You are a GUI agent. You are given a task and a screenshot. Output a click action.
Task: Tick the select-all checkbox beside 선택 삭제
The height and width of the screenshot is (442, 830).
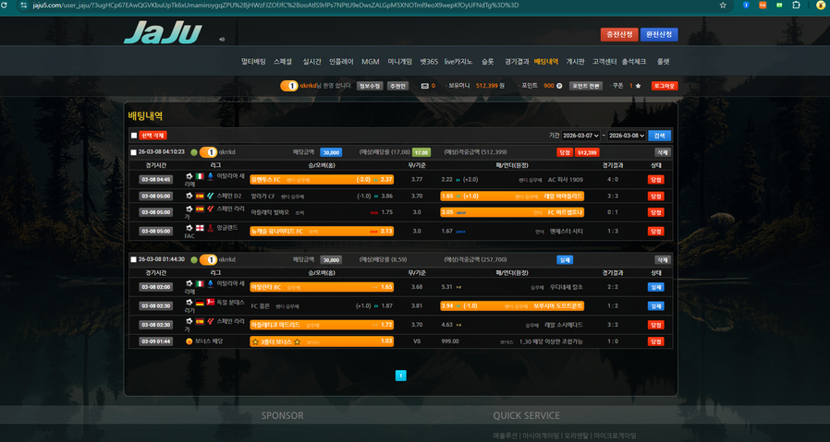click(134, 136)
